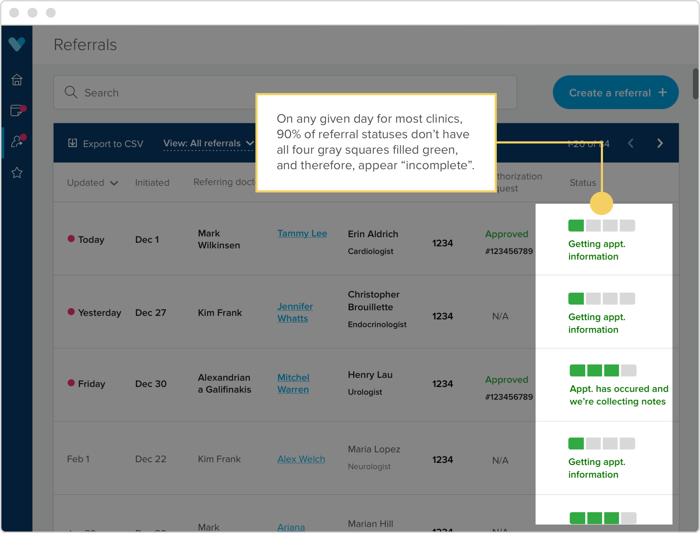Click the search magnifier icon
Screen dimensions: 700x533
71,92
